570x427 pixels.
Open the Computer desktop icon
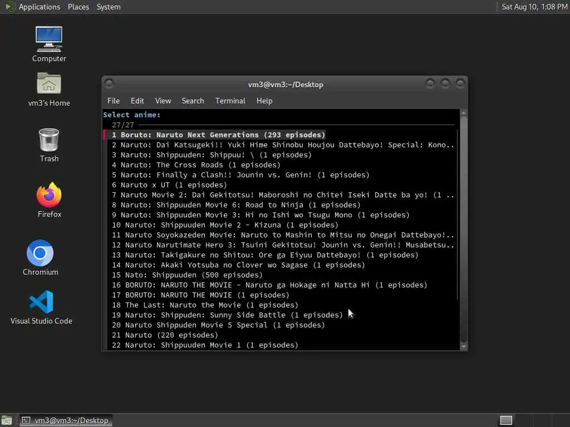[x=49, y=44]
